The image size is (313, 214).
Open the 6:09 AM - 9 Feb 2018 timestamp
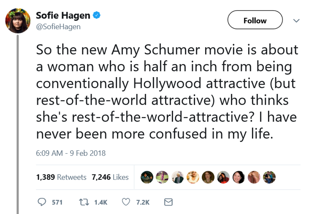(71, 153)
